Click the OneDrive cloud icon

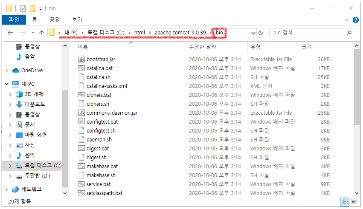tap(15, 71)
